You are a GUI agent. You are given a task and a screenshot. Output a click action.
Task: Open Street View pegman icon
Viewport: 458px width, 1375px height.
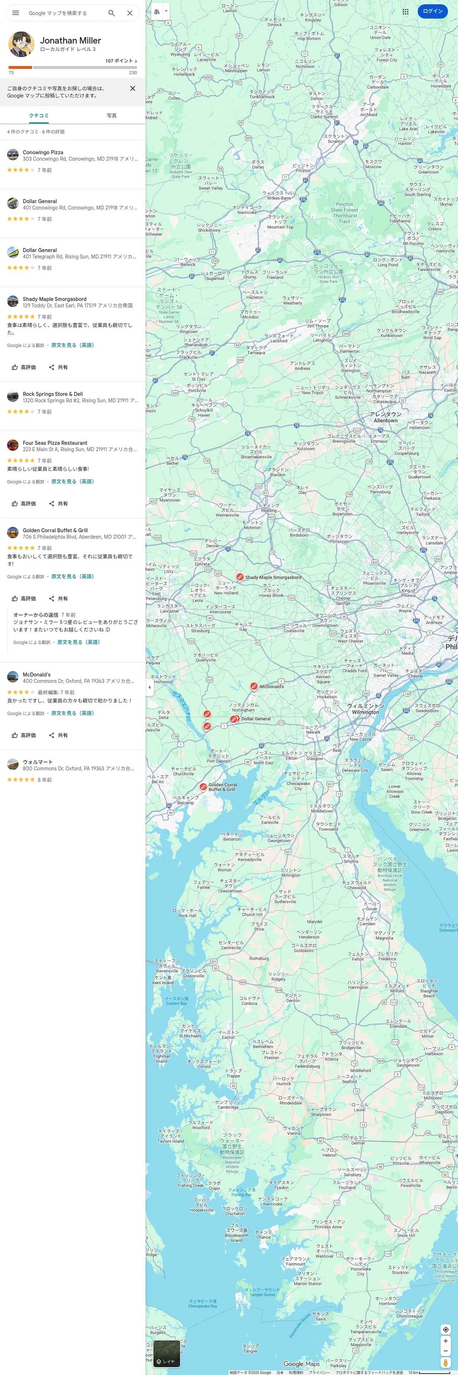[446, 1363]
